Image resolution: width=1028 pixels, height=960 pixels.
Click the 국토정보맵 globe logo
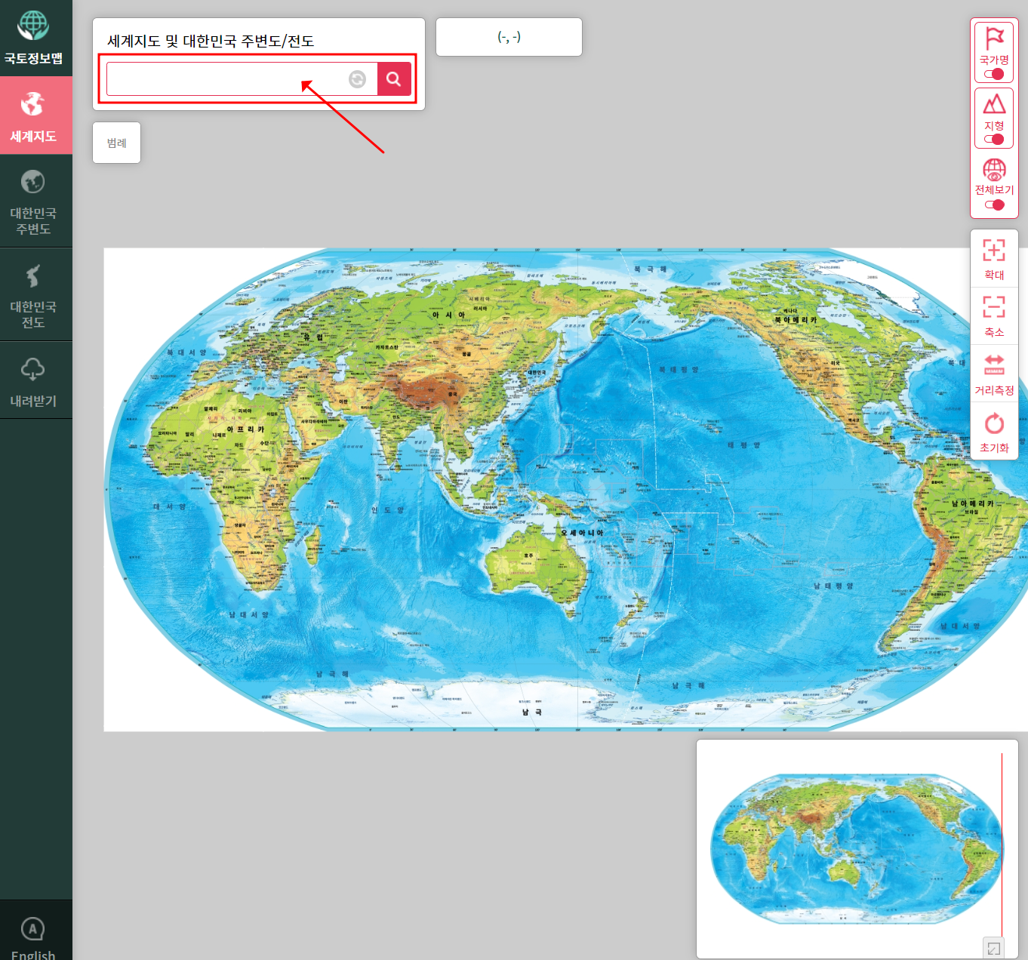[x=33, y=26]
